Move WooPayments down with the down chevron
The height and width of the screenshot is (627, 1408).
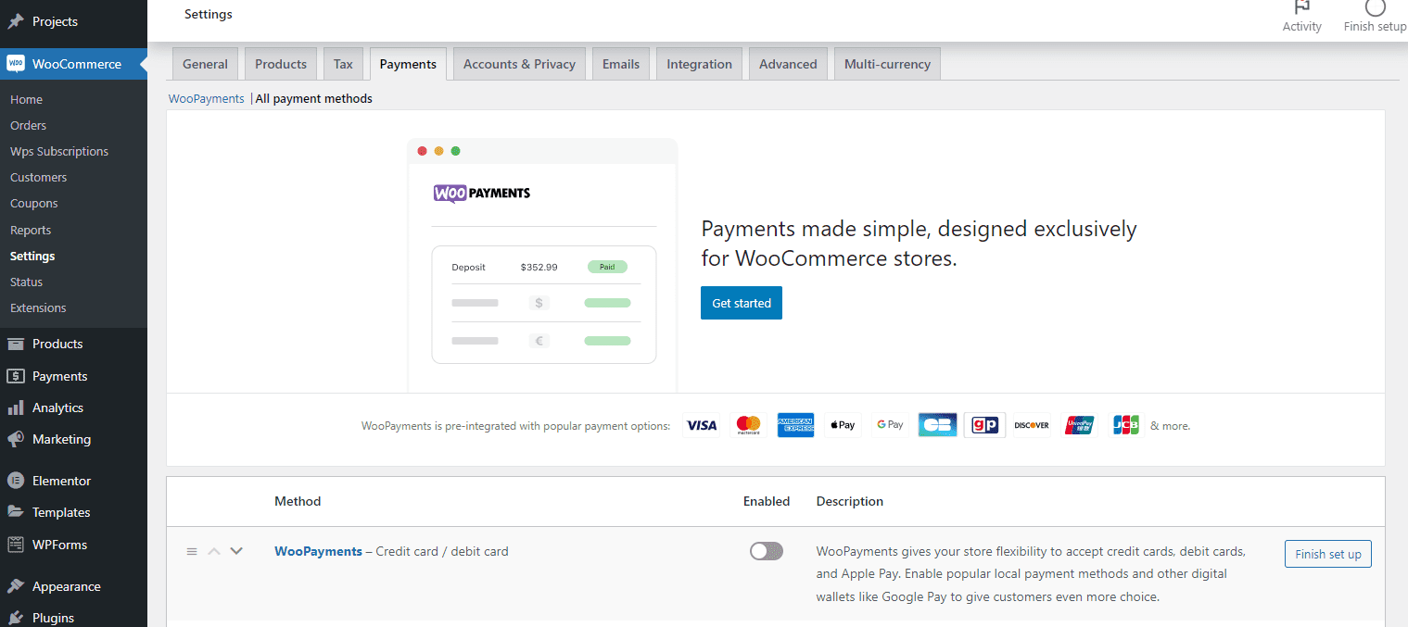click(x=236, y=551)
